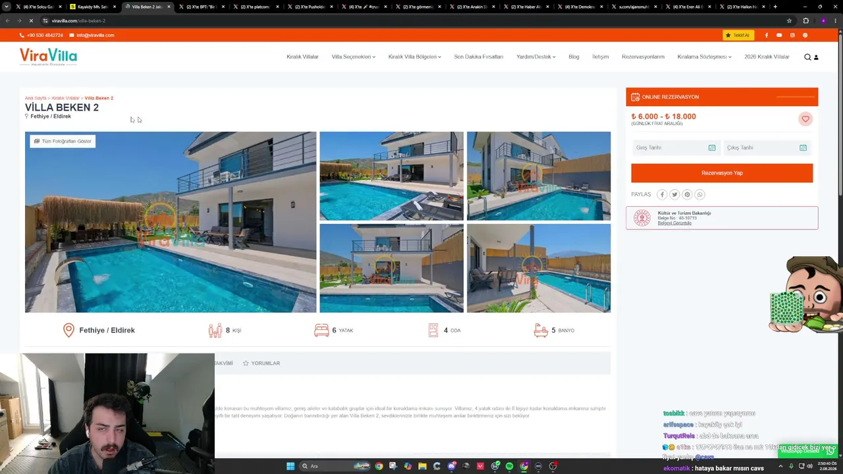The height and width of the screenshot is (474, 843).
Task: Switch to the Kayaköy Mh. browser tab
Action: 93,7
